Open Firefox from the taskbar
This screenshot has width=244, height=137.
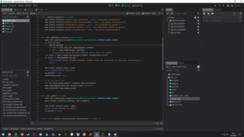tap(22, 134)
